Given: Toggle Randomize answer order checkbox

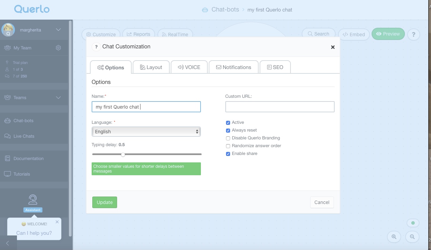Looking at the screenshot, I should coord(228,146).
